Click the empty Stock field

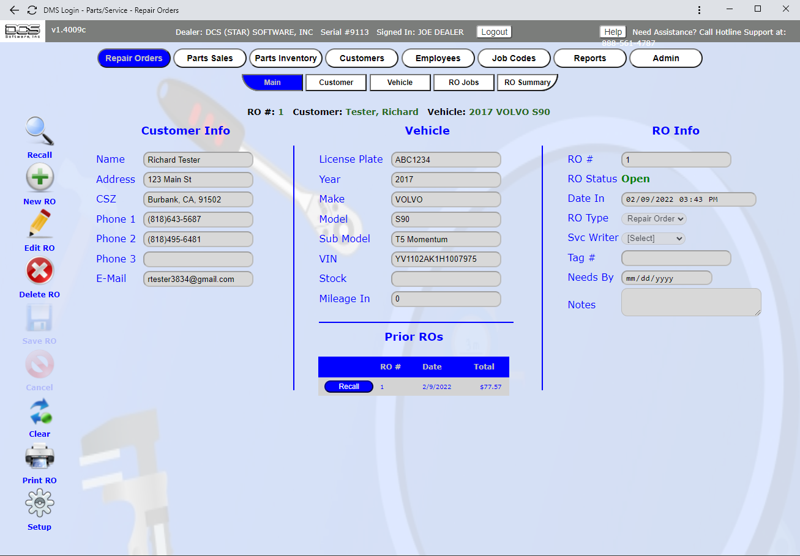[446, 279]
